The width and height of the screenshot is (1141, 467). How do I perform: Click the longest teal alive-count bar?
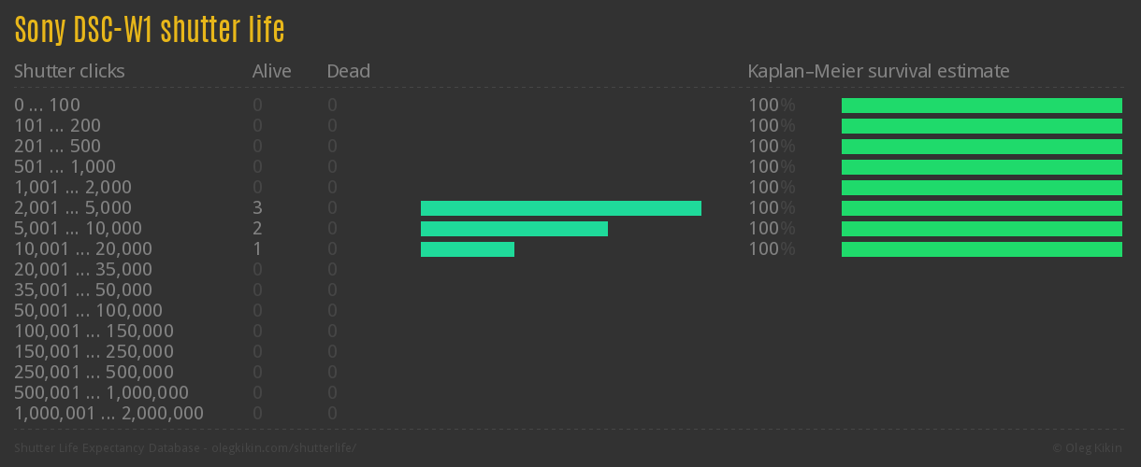coord(561,208)
